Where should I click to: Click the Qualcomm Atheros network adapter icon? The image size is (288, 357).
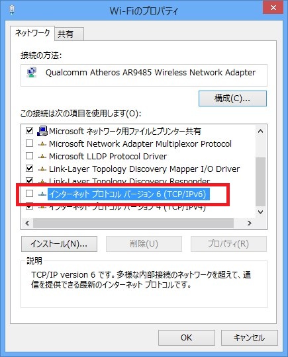[x=32, y=73]
